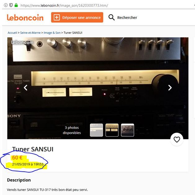195x195 pixels.
Task: Click the site information icon in address bar
Action: tap(6, 5)
